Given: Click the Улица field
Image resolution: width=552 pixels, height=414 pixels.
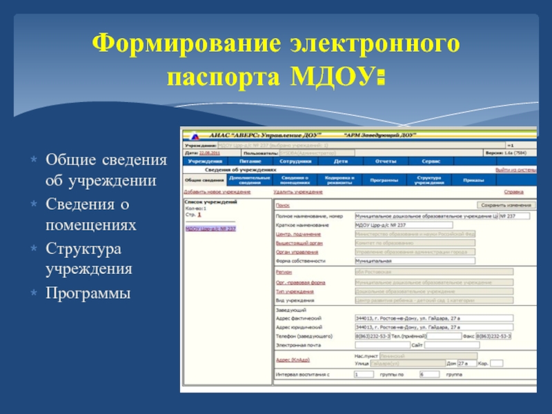Looking at the screenshot, I should 408,363.
